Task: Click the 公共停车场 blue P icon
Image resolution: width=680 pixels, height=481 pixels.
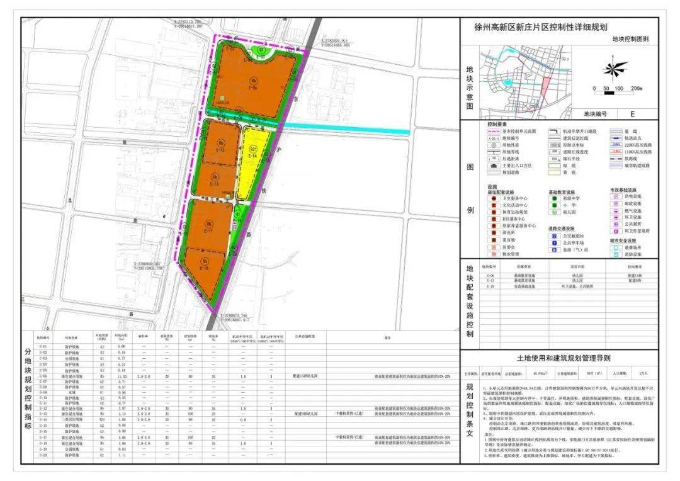Action: [554, 243]
